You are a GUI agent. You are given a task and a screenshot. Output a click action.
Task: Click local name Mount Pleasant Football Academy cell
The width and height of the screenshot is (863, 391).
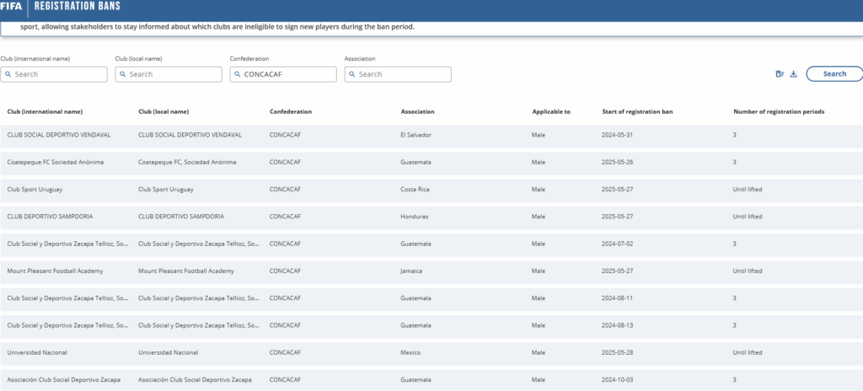(186, 271)
